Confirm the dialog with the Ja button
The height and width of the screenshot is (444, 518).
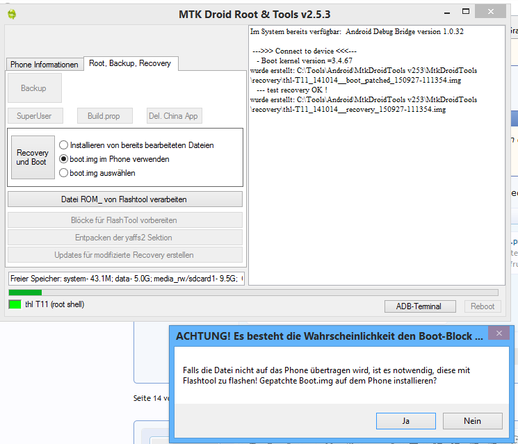405,421
